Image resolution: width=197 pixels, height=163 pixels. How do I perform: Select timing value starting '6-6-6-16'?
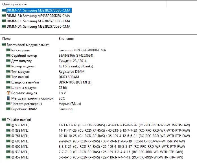coord(121,157)
